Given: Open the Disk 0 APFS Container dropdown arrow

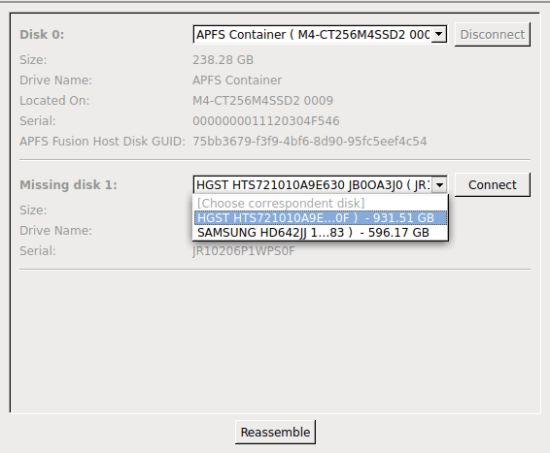Looking at the screenshot, I should [x=439, y=34].
